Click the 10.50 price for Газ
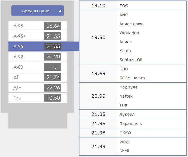 (x=53, y=98)
